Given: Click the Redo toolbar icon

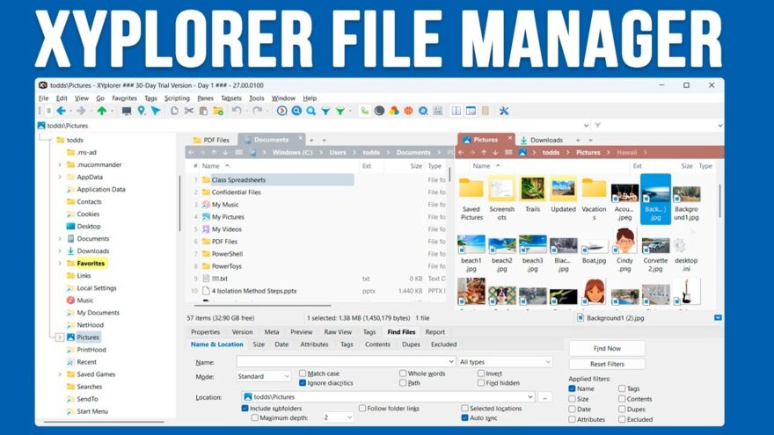Looking at the screenshot, I should coord(257,111).
